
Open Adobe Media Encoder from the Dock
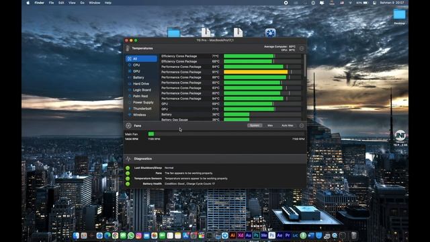click(264, 235)
